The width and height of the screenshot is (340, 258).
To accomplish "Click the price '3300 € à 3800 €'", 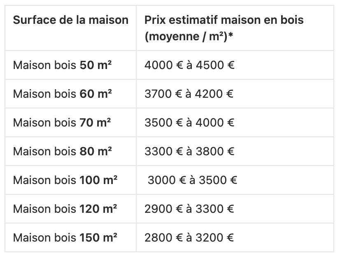I will coord(189,152).
